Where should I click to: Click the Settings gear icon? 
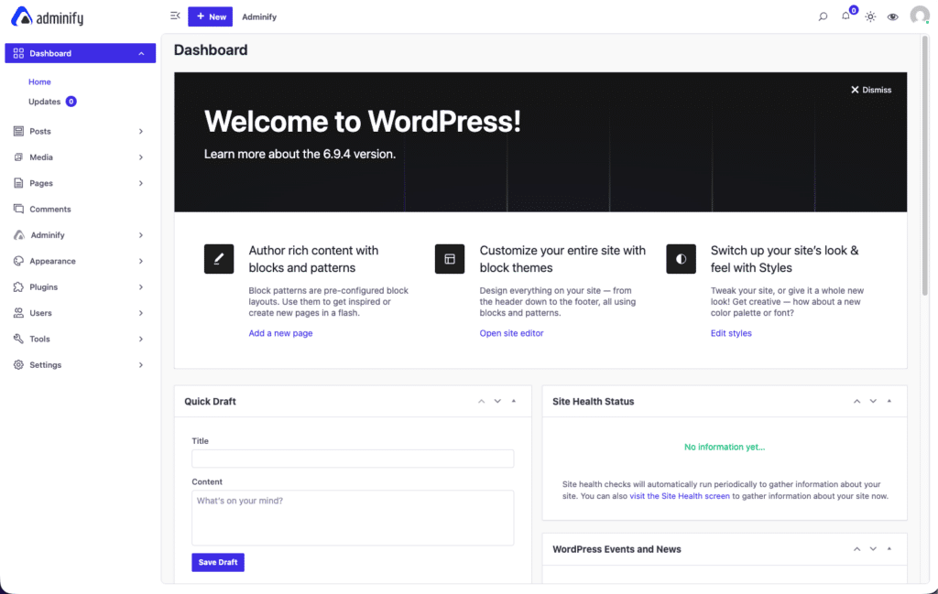click(x=18, y=364)
